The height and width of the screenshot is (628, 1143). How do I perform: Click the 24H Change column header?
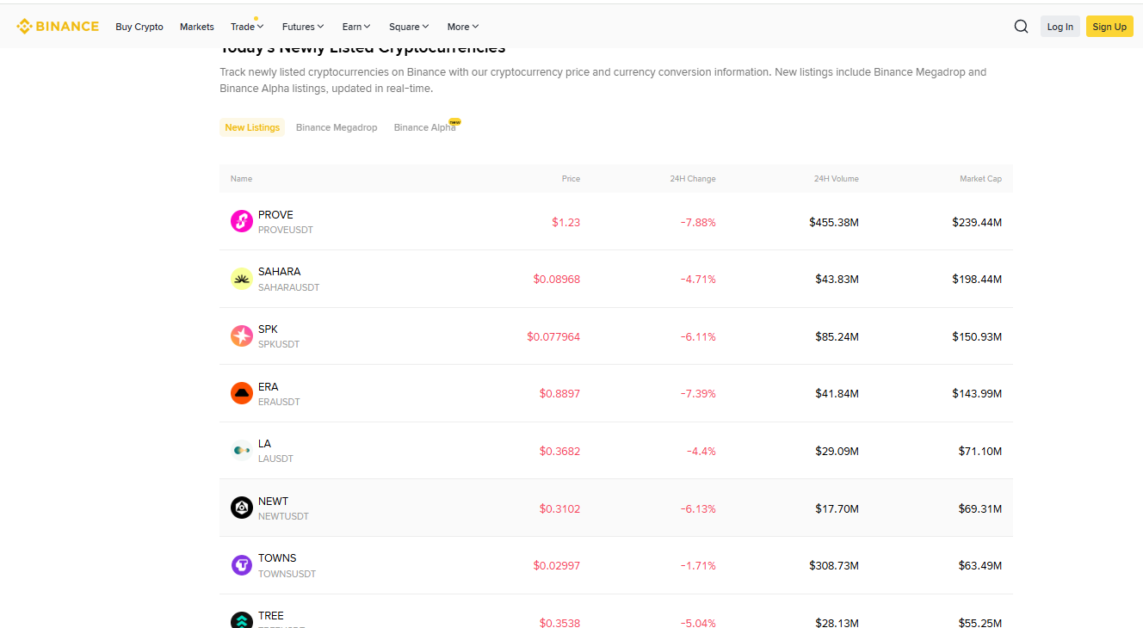point(693,179)
